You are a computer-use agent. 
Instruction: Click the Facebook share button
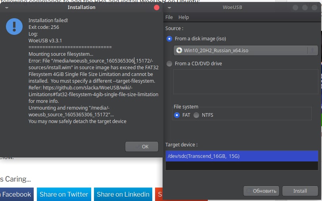point(16,194)
